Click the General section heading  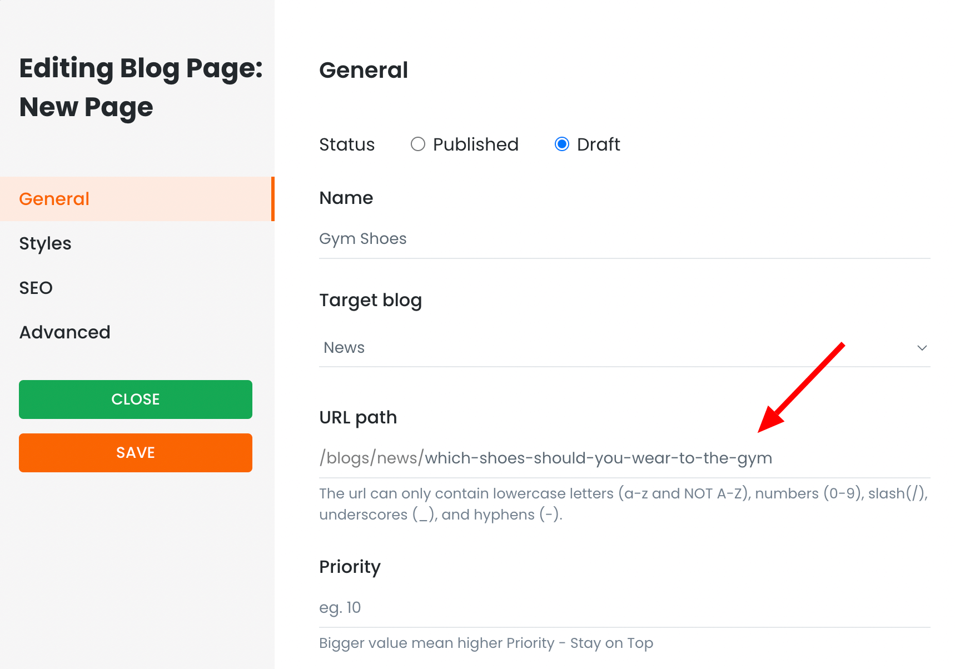(x=364, y=71)
